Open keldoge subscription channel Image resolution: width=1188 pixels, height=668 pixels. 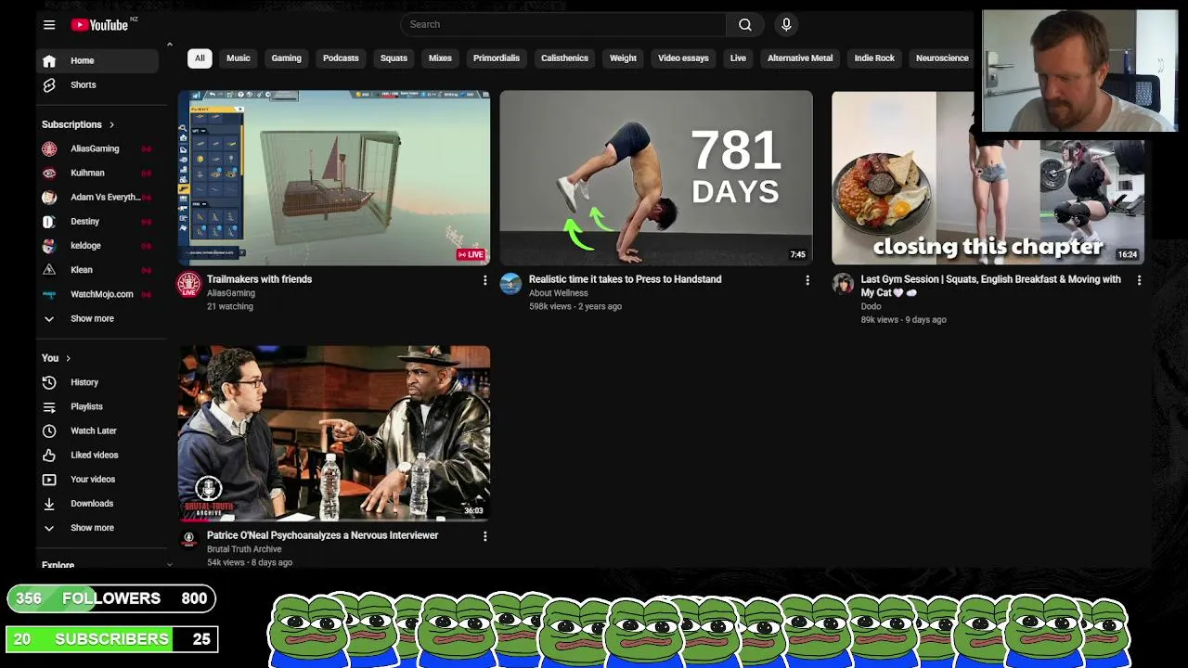97,245
